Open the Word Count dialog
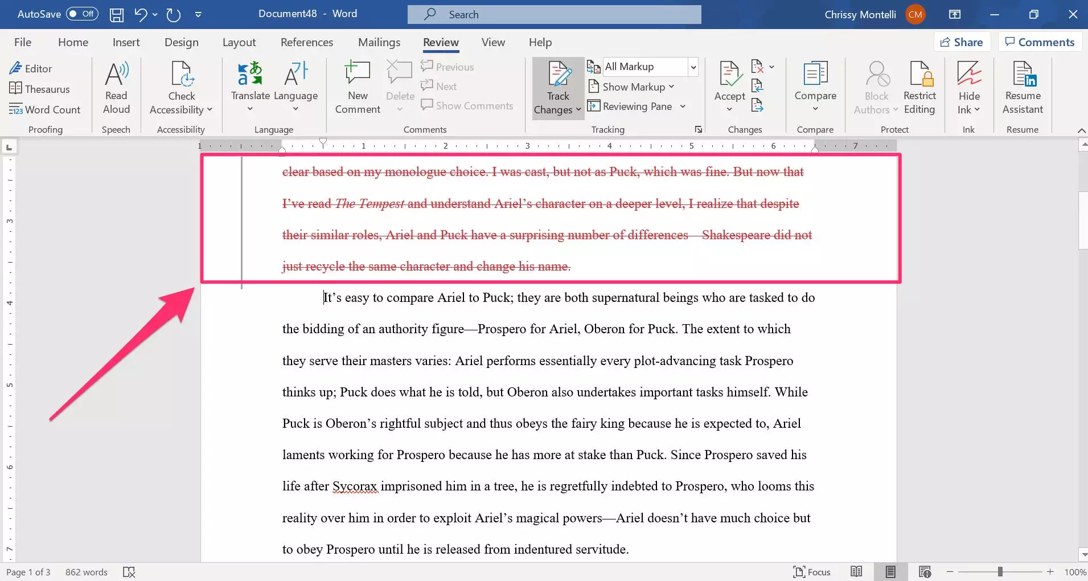 coord(45,109)
